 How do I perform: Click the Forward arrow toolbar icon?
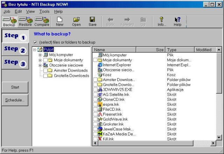pos(127,22)
